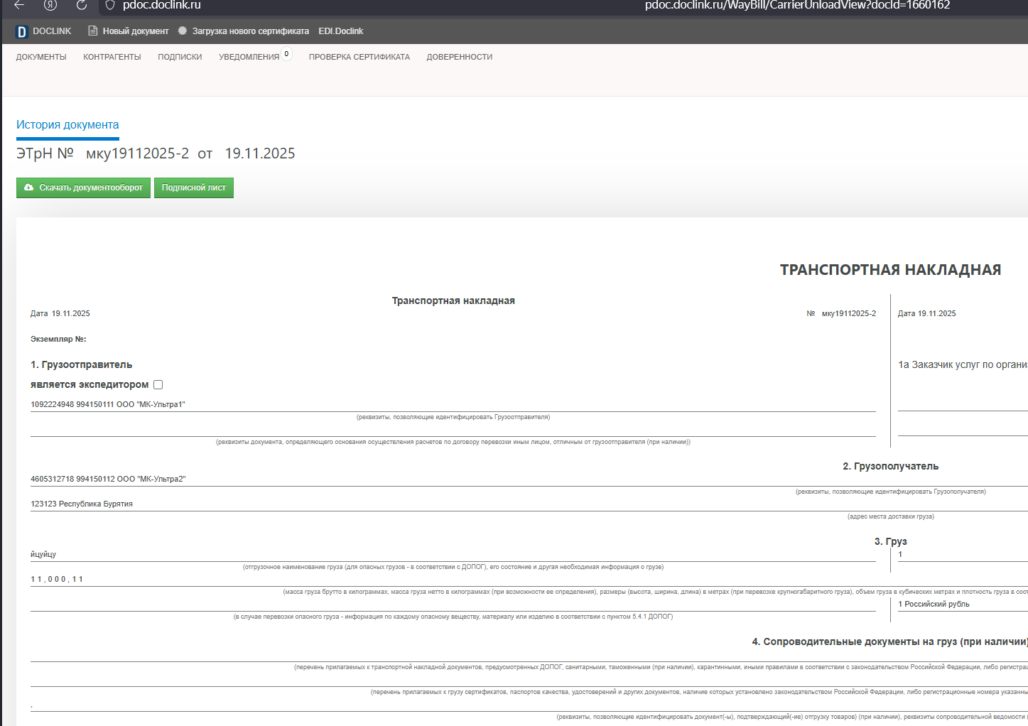Open the DOCLINK home link

tap(52, 31)
